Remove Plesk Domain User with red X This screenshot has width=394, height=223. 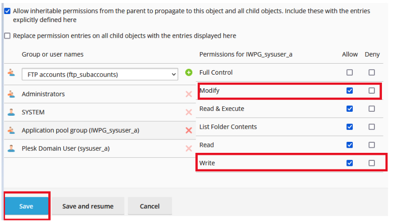tap(189, 148)
